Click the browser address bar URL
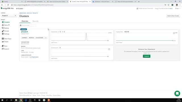This screenshot has width=182, height=102. 33,5
